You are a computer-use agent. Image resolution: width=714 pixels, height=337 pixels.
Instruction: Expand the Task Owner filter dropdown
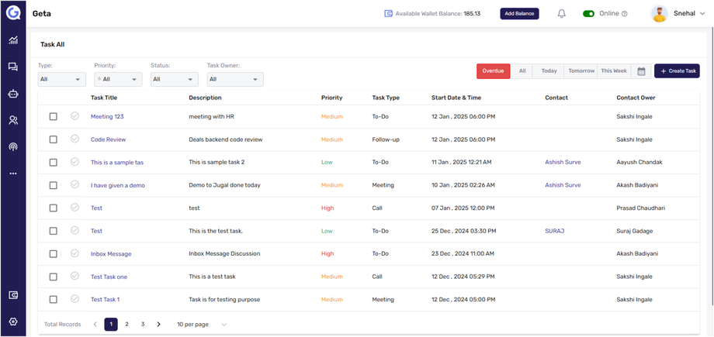pos(234,79)
